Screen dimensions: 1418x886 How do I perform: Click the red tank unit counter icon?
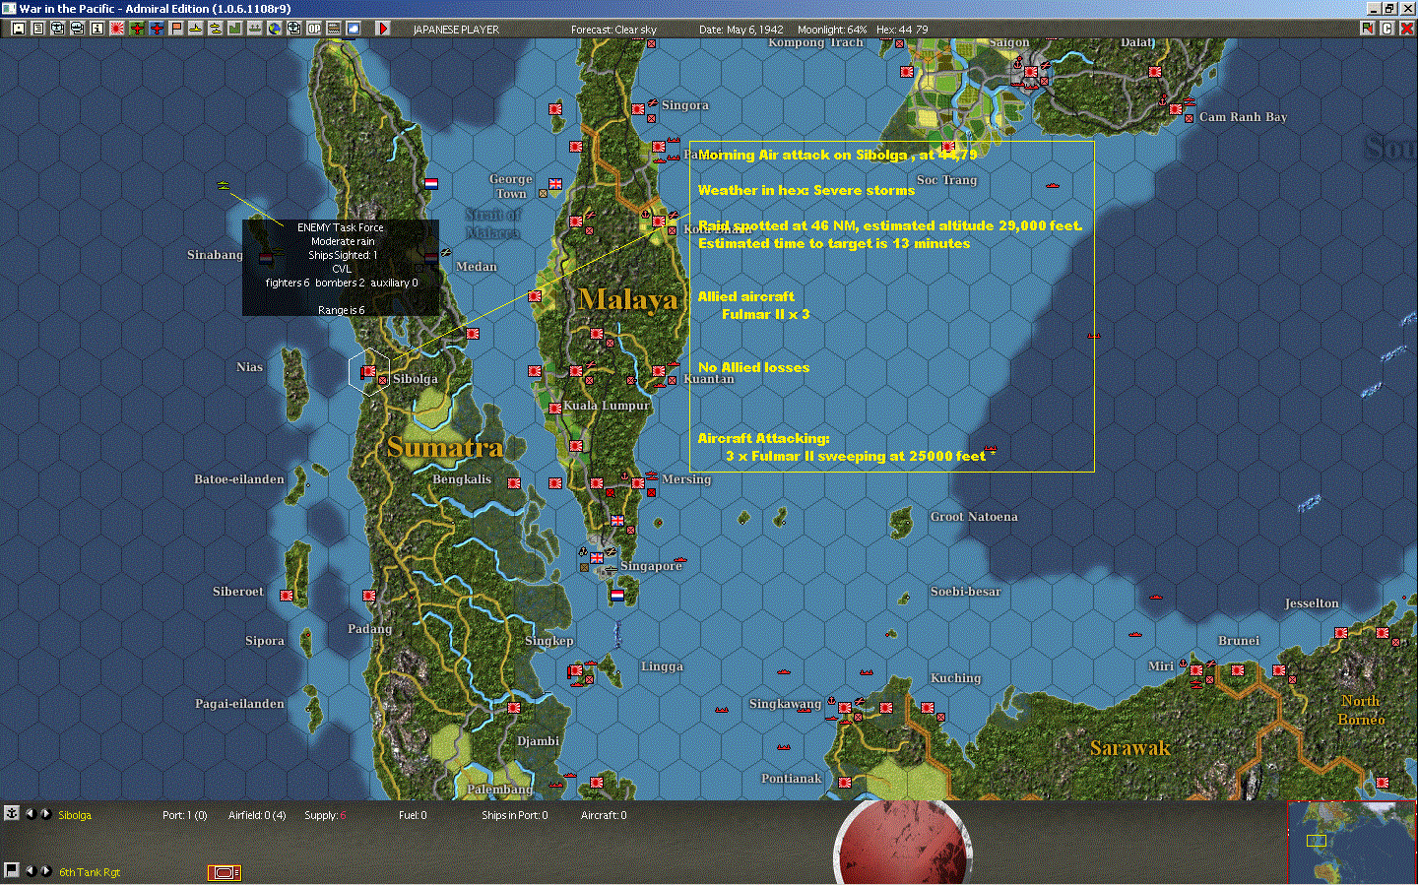[x=225, y=872]
